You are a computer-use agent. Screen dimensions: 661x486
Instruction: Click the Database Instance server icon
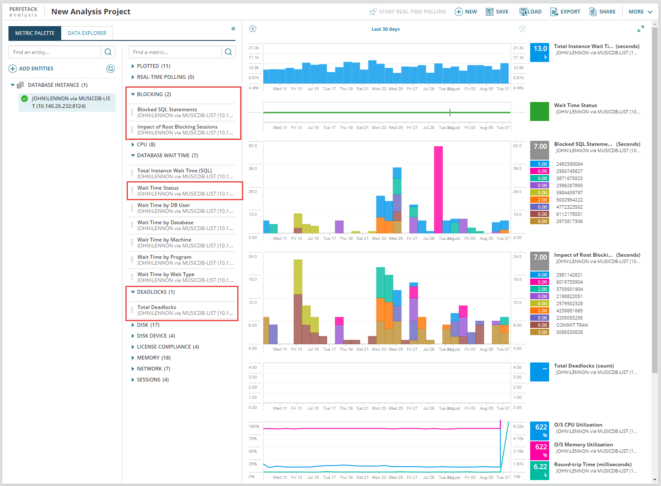(20, 85)
